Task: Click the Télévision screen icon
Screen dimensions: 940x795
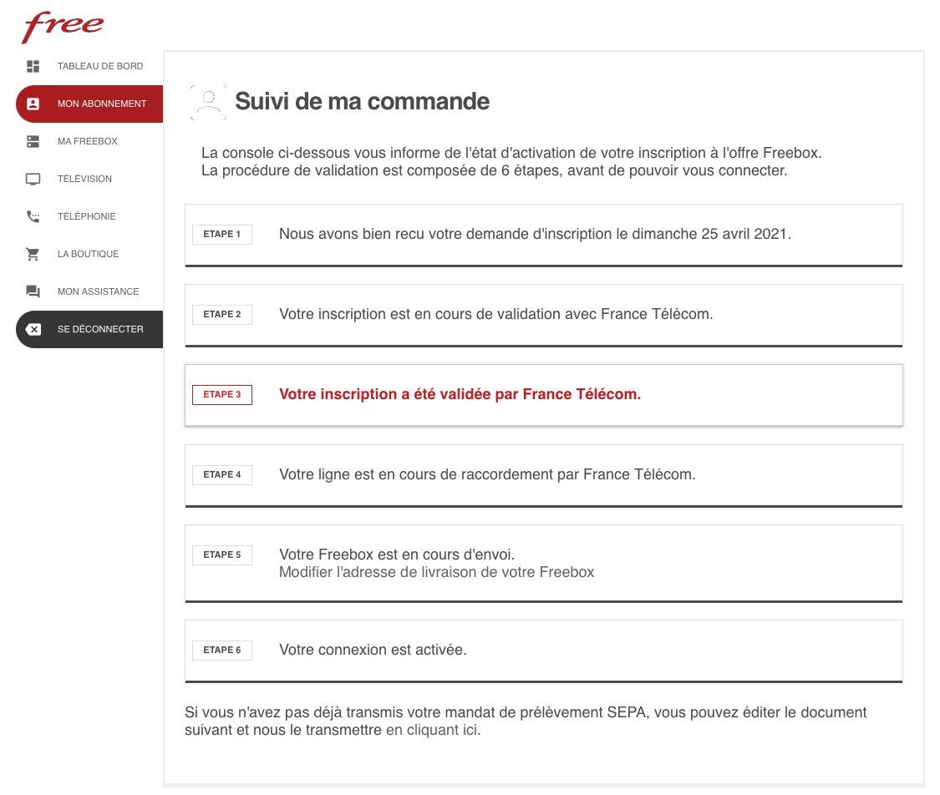Action: click(33, 180)
